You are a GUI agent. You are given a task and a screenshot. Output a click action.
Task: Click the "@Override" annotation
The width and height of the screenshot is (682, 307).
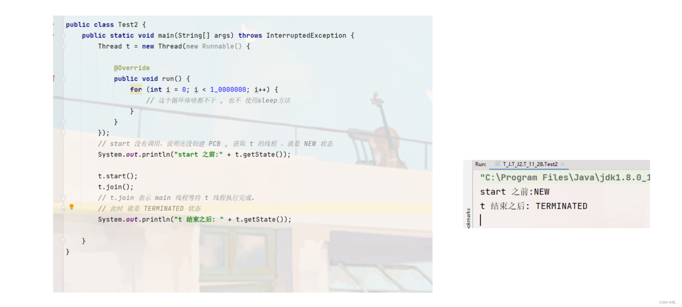click(132, 68)
